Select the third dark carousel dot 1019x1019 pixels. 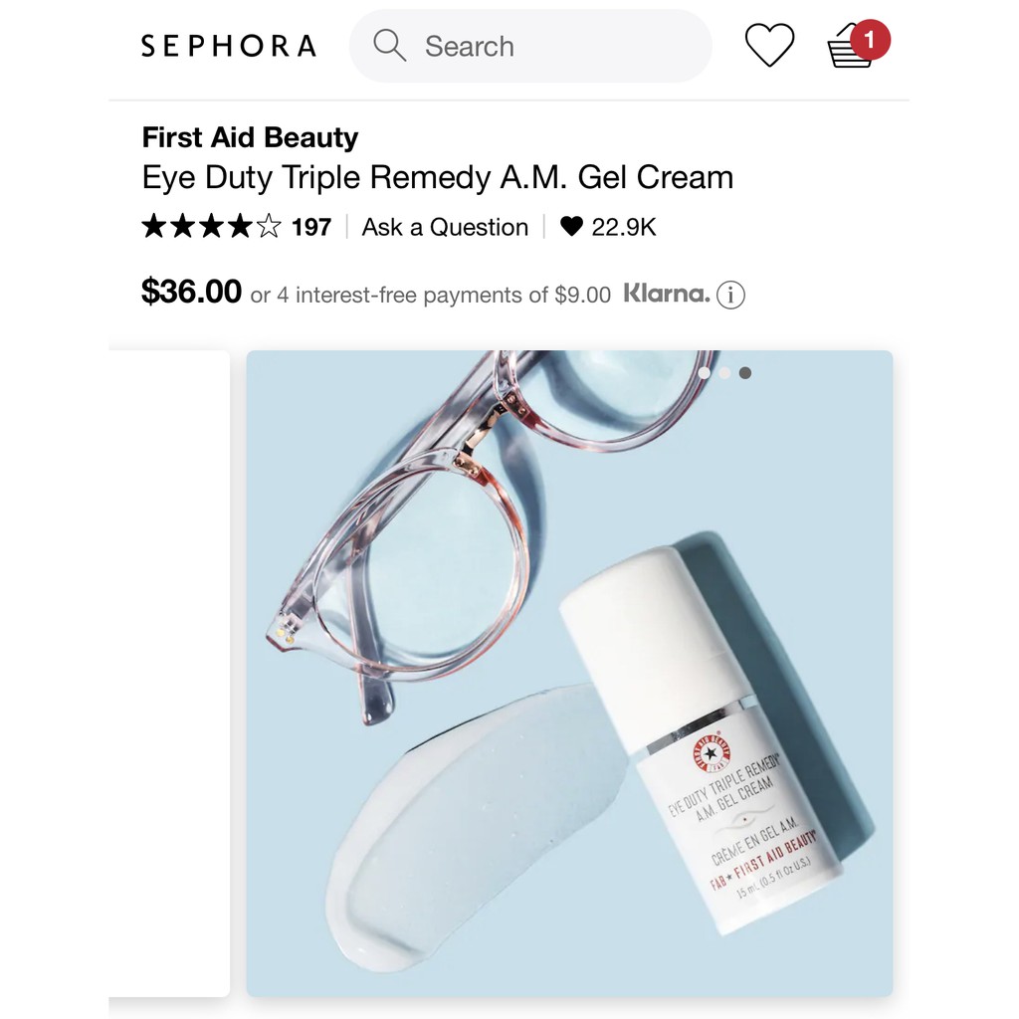(x=745, y=373)
